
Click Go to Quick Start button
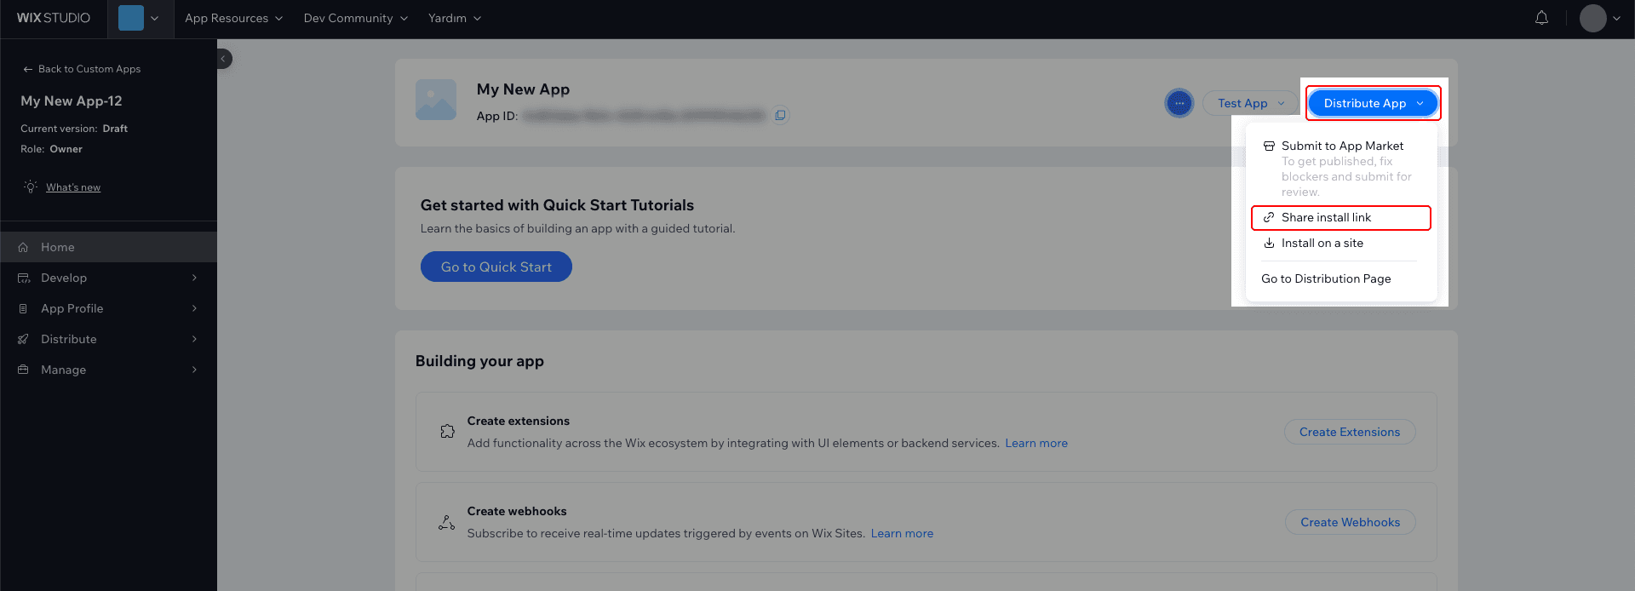point(496,267)
